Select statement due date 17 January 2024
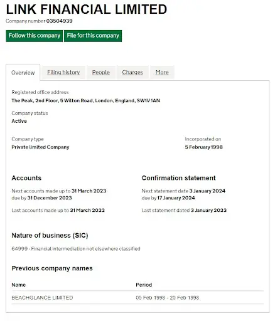275x321 pixels. 176,198
